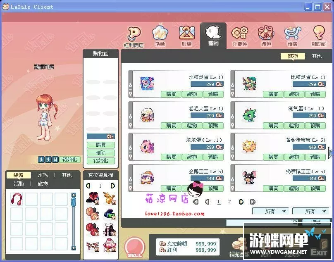Open the 服裝 clothing category
Image resolution: width=334 pixels, height=262 pixels.
coord(186,36)
